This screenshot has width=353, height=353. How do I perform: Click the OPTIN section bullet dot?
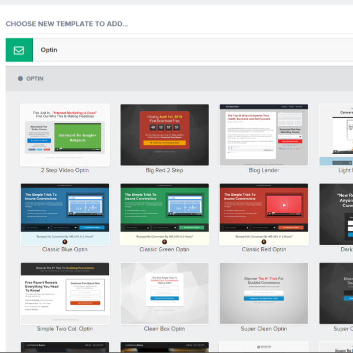20,79
